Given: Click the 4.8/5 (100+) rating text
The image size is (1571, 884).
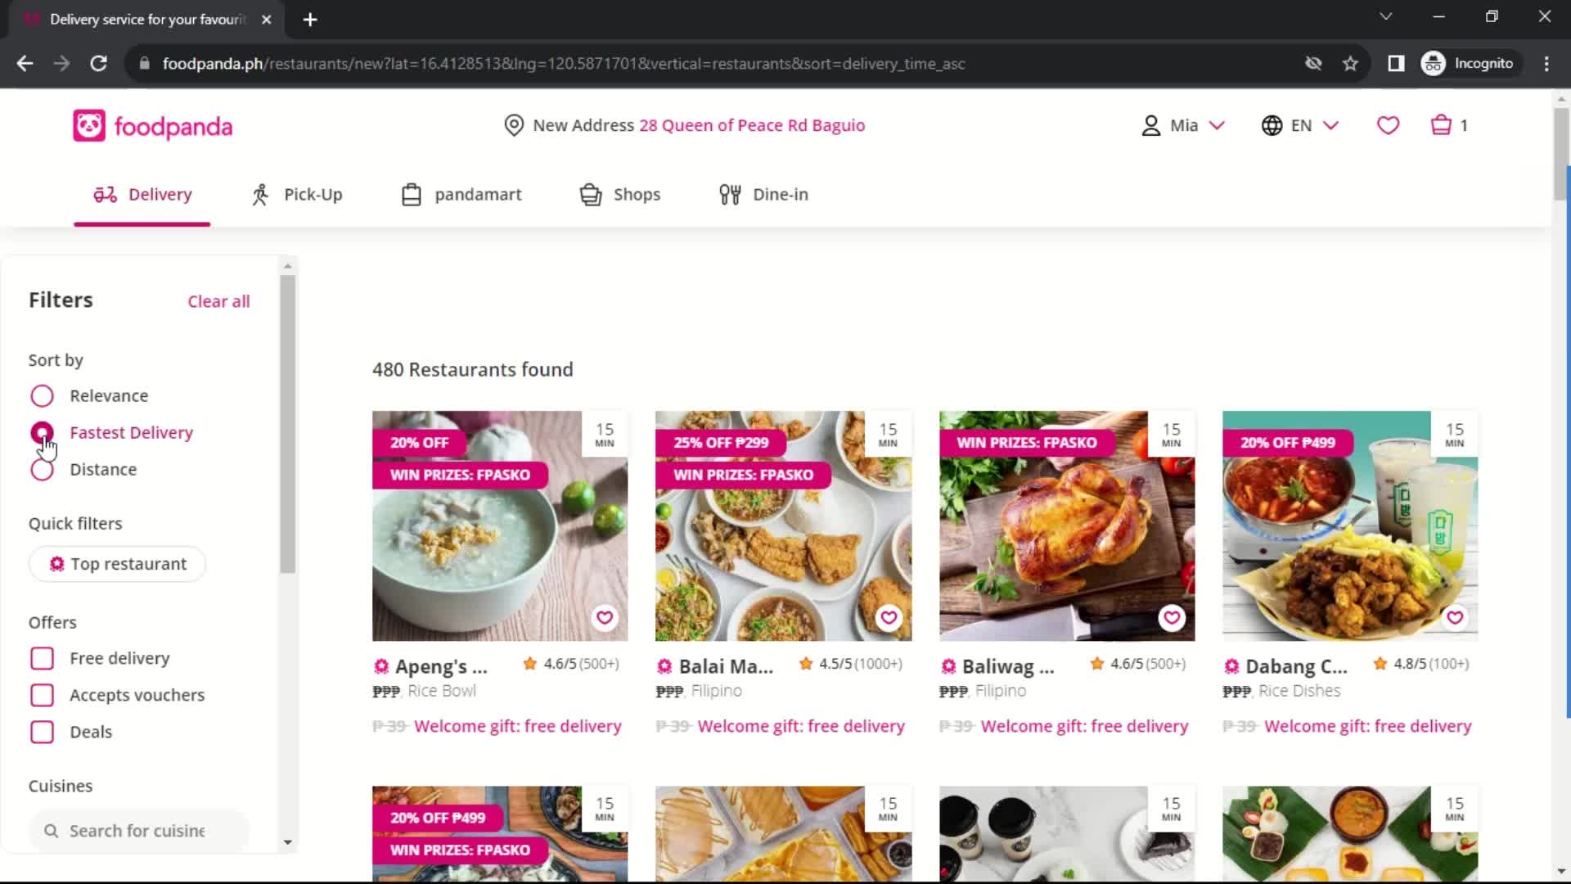Looking at the screenshot, I should (x=1432, y=664).
